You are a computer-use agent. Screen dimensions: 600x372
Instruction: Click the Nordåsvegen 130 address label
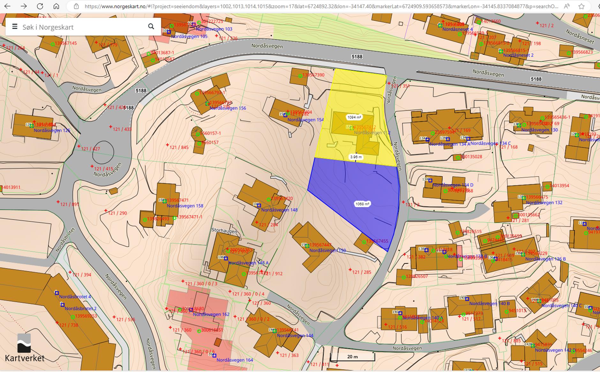[x=540, y=130]
